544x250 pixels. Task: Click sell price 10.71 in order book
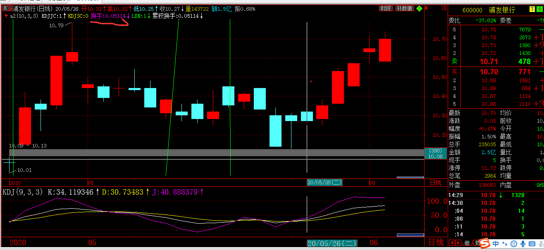tap(489, 62)
